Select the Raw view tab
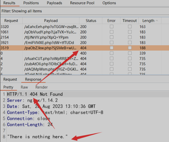169x142 pixels. pos(24,87)
